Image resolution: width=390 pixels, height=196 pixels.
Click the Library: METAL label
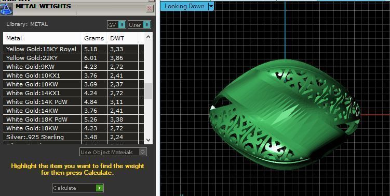click(x=27, y=24)
